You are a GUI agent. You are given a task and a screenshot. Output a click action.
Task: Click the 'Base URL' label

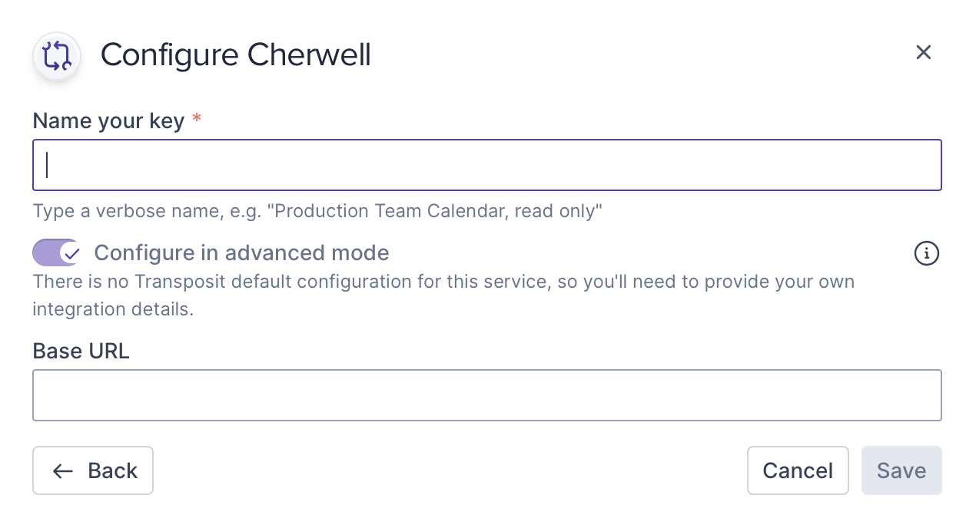[x=81, y=351]
